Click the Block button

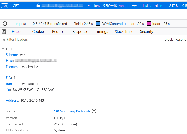[x=169, y=39]
